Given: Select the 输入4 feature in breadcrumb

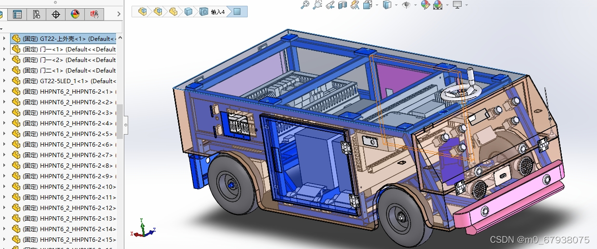Looking at the screenshot, I should coord(212,12).
